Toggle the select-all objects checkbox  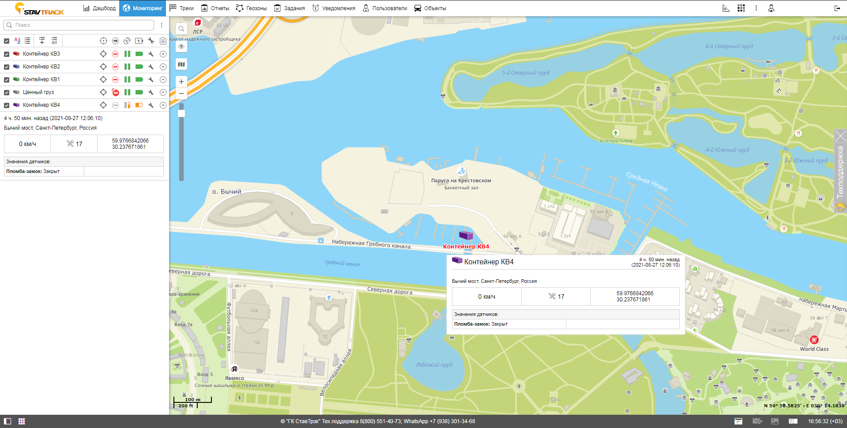click(7, 41)
